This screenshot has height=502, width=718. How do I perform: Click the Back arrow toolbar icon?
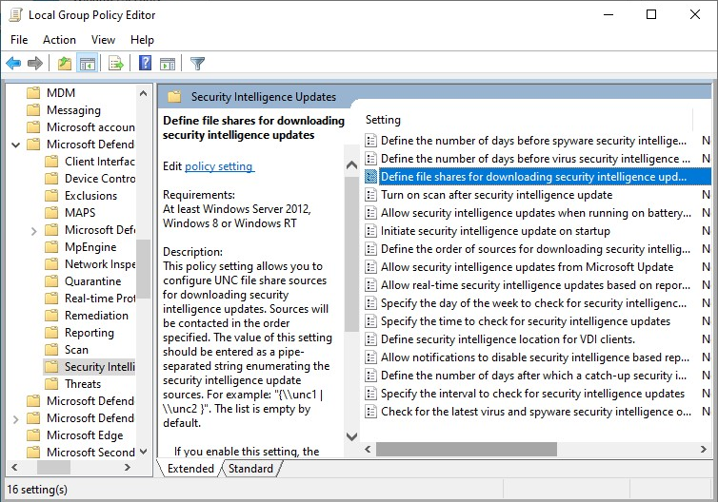(13, 63)
